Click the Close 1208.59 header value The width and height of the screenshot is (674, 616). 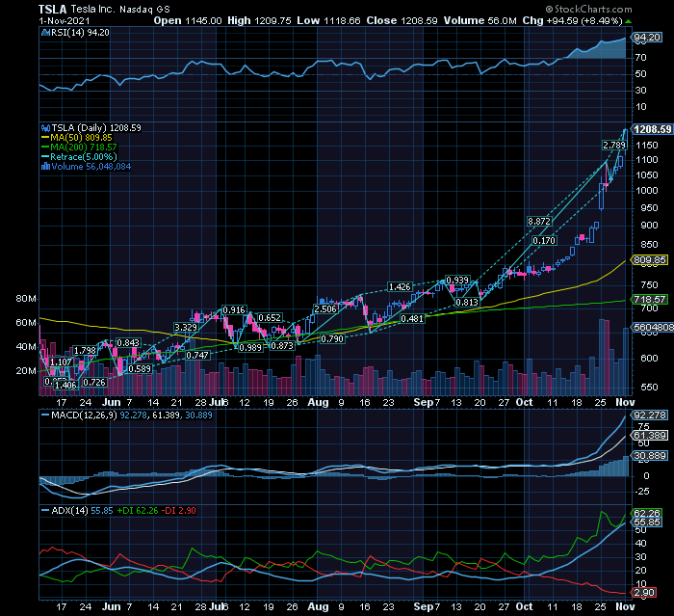point(402,20)
